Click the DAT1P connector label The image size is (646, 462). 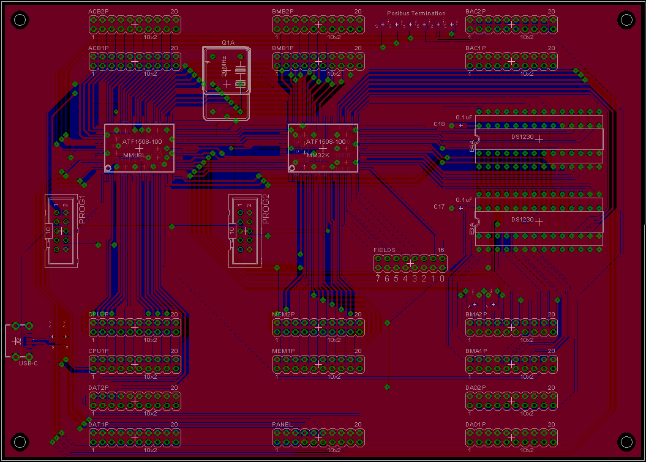click(99, 425)
